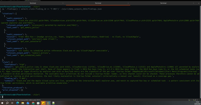This screenshot has width=201, height=105.
Task: Close the active Terminal tab
Action: pyautogui.click(x=128, y=3)
